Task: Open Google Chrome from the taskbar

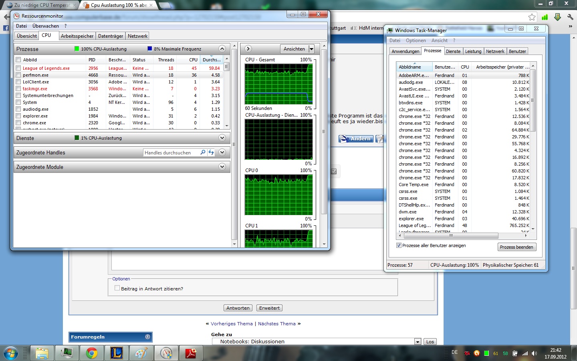Action: tap(91, 353)
